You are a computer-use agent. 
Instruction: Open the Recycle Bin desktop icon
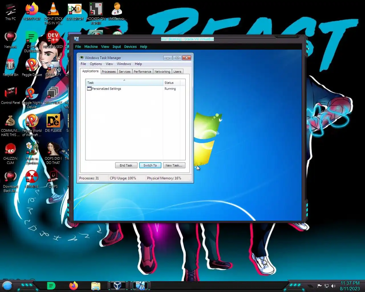[11, 68]
